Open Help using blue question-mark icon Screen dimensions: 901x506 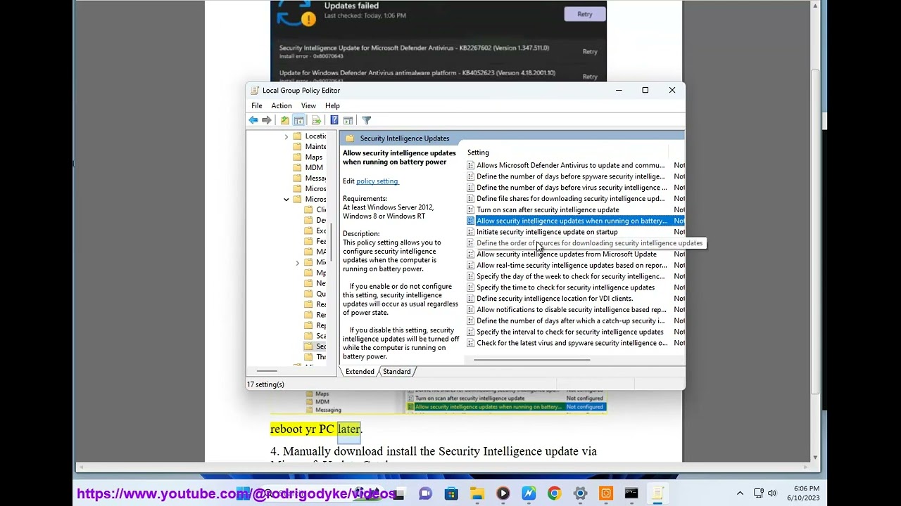tap(334, 120)
